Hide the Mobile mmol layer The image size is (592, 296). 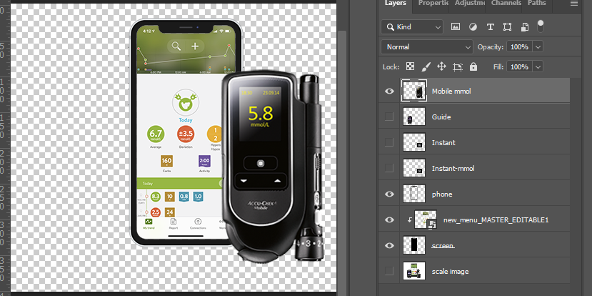tap(389, 91)
